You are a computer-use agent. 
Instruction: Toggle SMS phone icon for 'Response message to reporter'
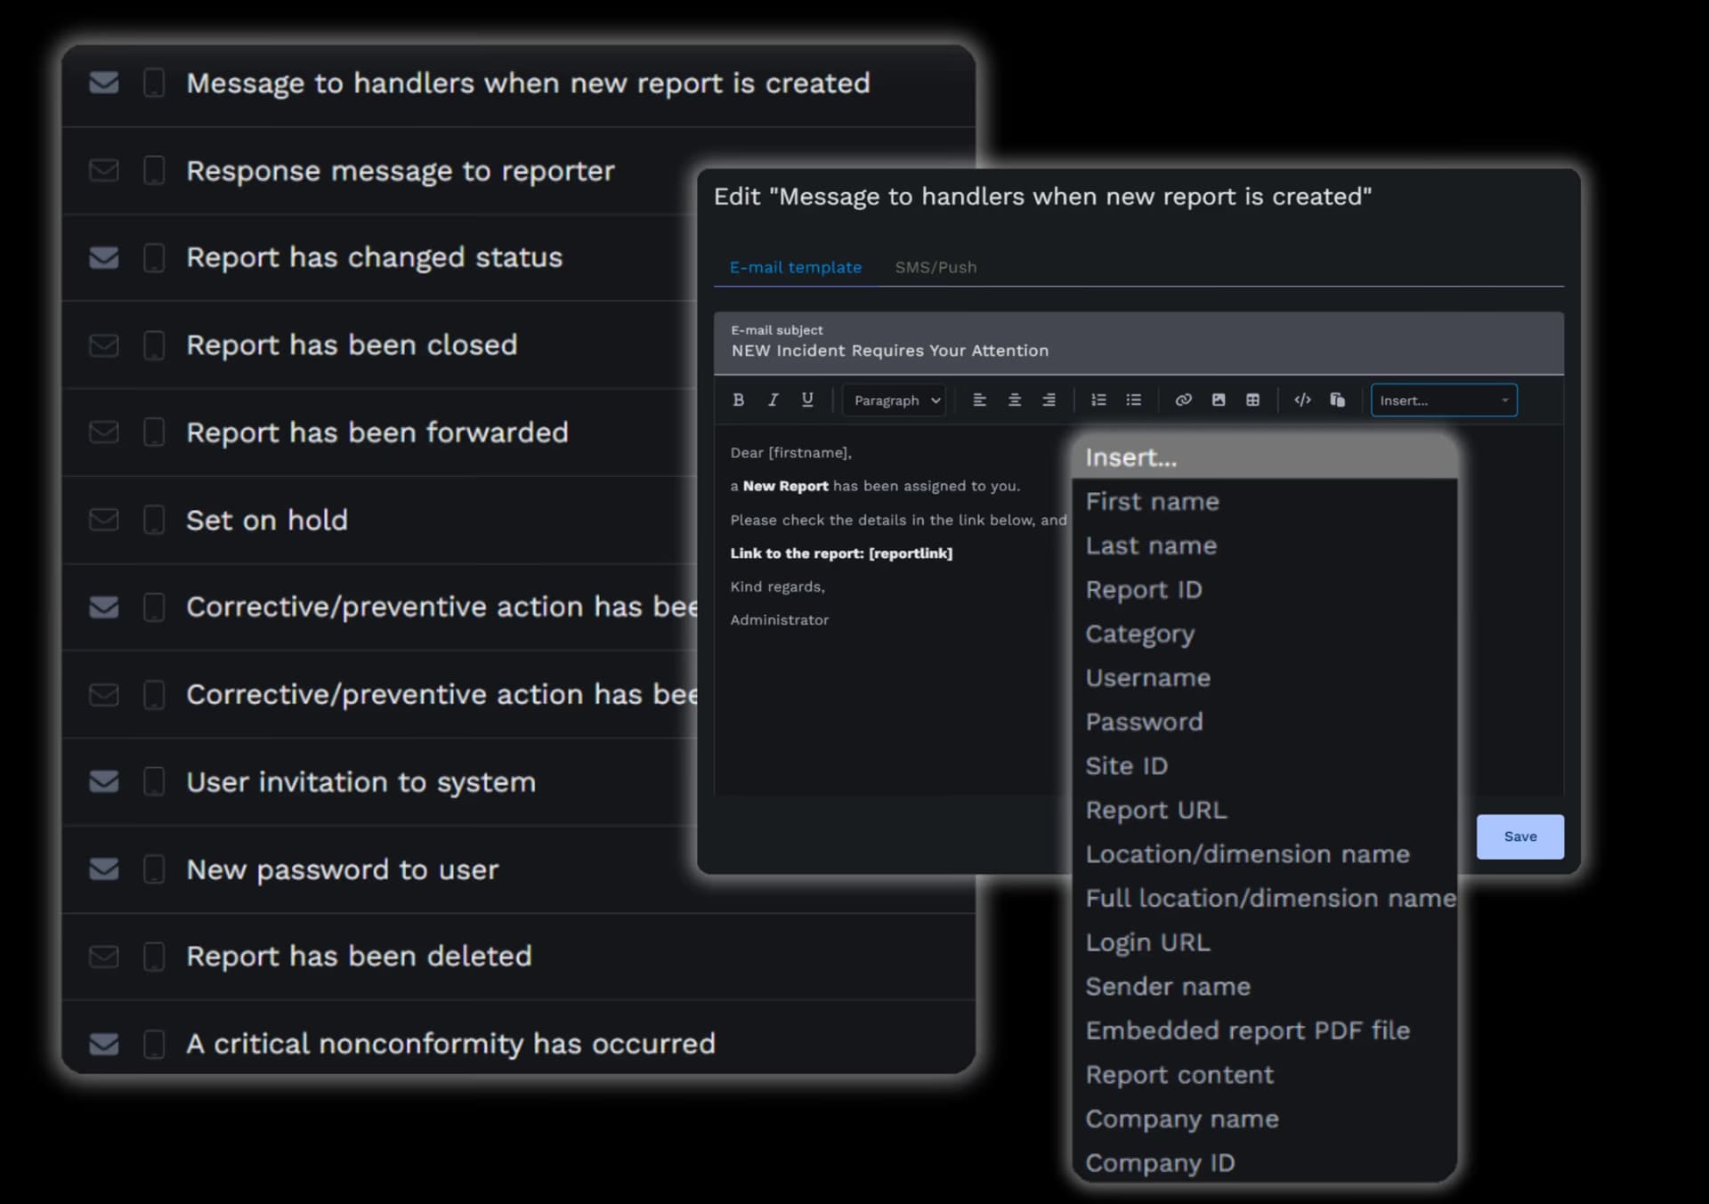pos(154,170)
